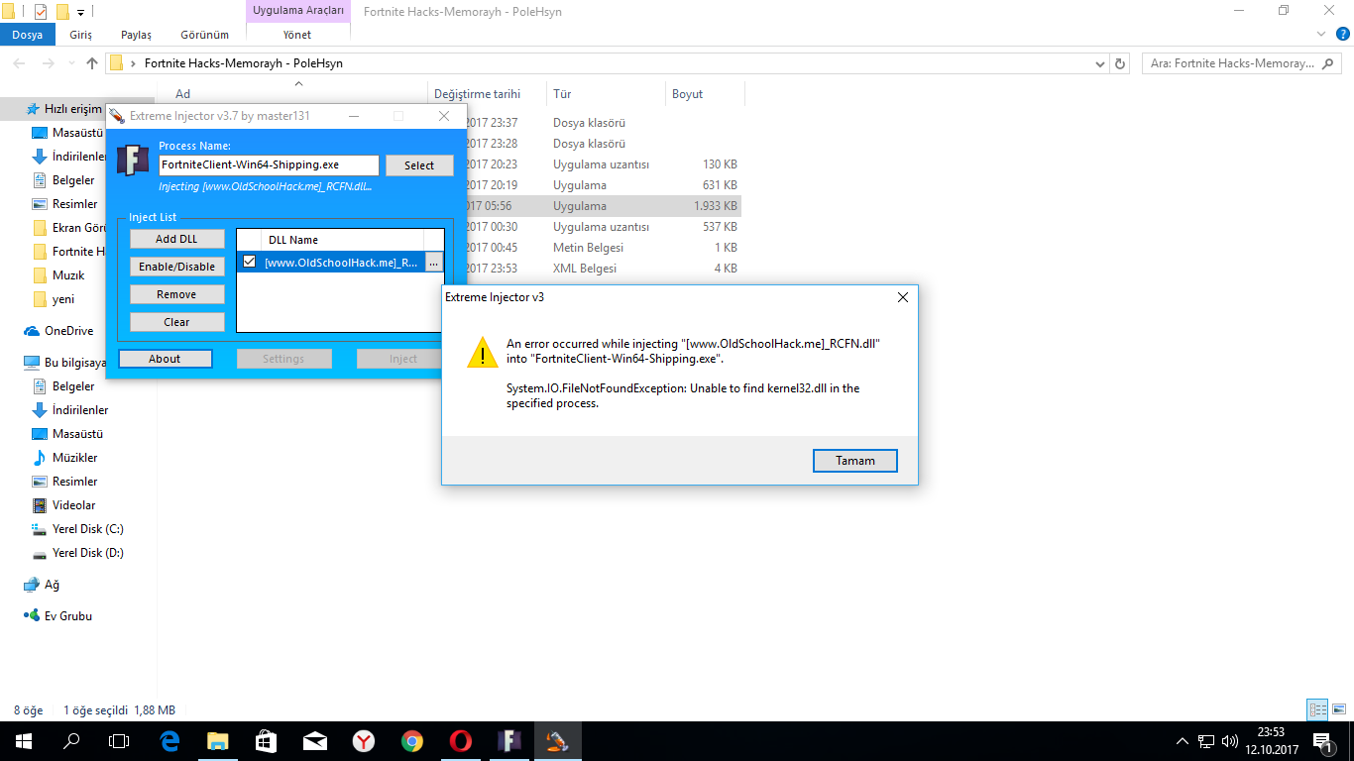This screenshot has width=1354, height=761.
Task: Close the Extreme Injector v3 error dialog
Action: [x=902, y=297]
